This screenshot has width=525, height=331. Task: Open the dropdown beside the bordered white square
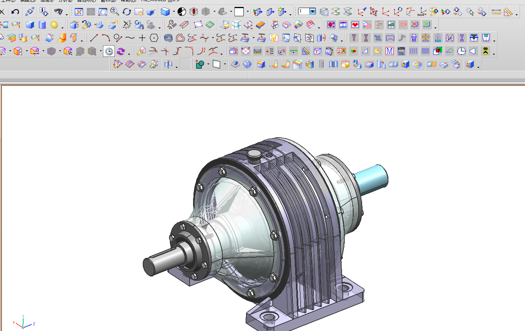pyautogui.click(x=248, y=12)
